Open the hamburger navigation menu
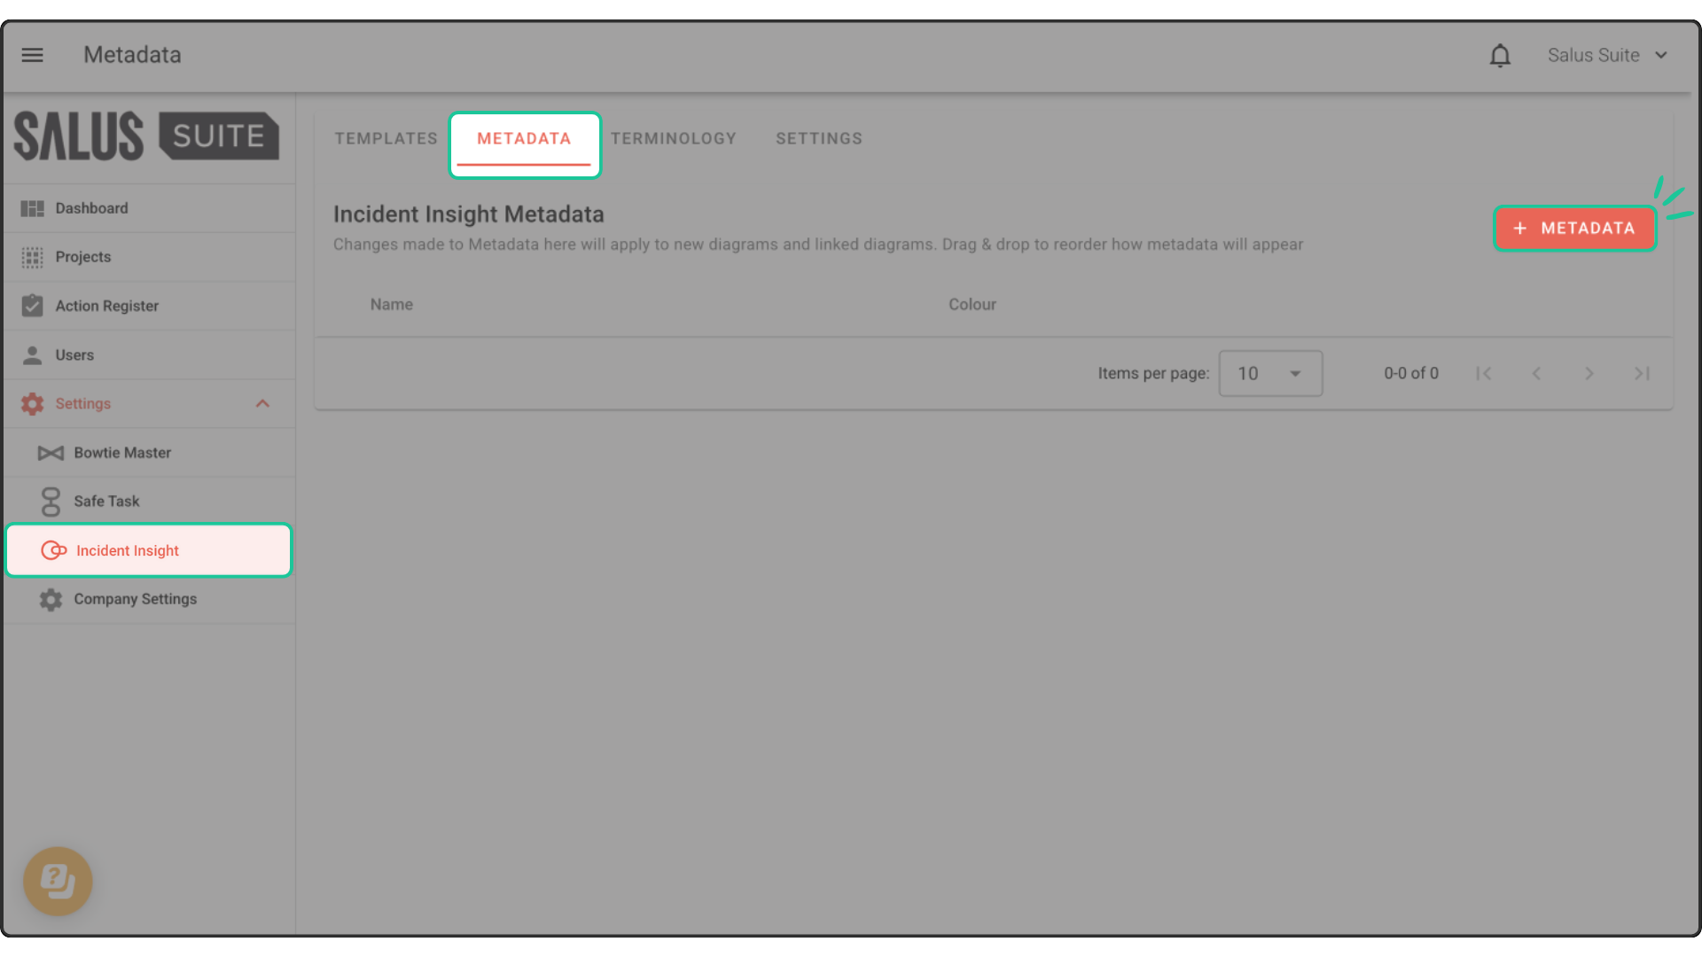The width and height of the screenshot is (1702, 957). tap(33, 55)
